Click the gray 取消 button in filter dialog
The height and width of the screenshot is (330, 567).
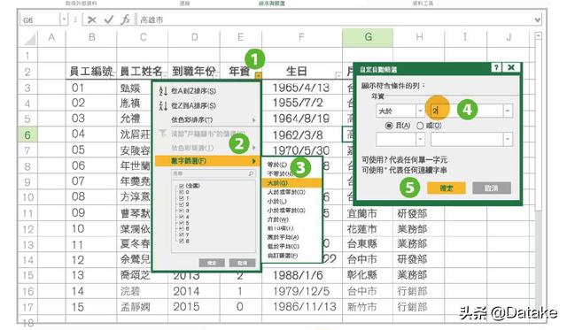click(492, 188)
